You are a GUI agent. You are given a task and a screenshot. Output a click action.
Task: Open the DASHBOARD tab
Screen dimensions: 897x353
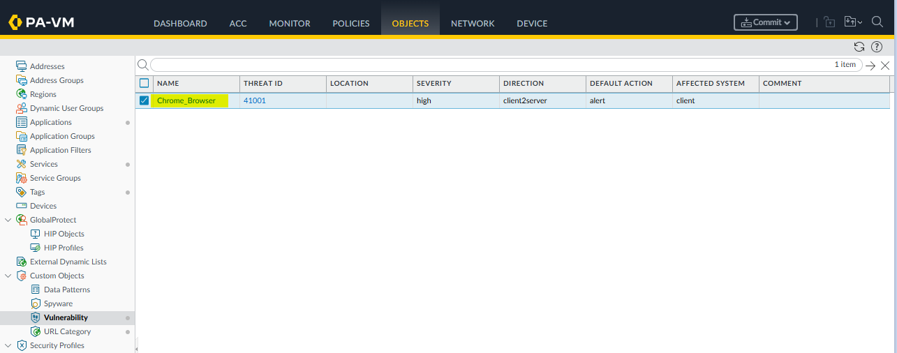point(180,23)
